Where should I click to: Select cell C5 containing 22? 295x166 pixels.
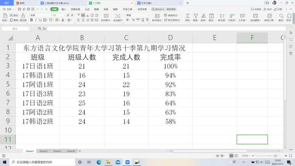126,85
